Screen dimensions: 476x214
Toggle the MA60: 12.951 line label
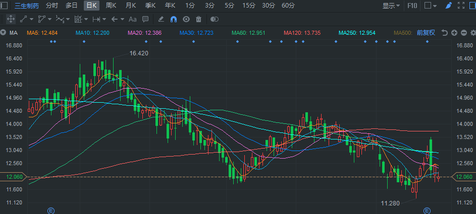point(248,33)
